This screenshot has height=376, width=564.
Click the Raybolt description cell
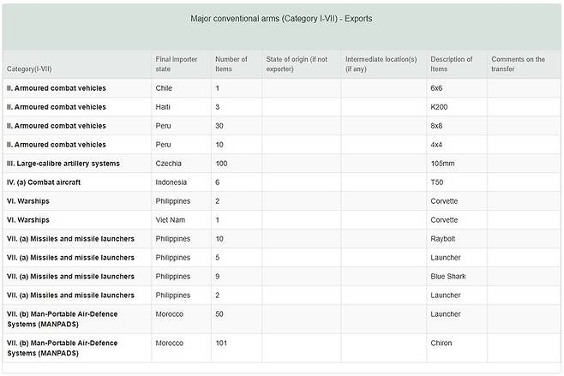[x=443, y=239]
